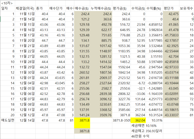Click valuation cell 938.7
194x139 pixels.
[121, 40]
